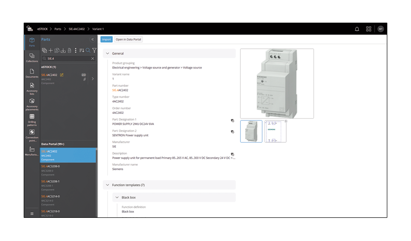Click the SENTRON Power supply unit text

pos(130,135)
